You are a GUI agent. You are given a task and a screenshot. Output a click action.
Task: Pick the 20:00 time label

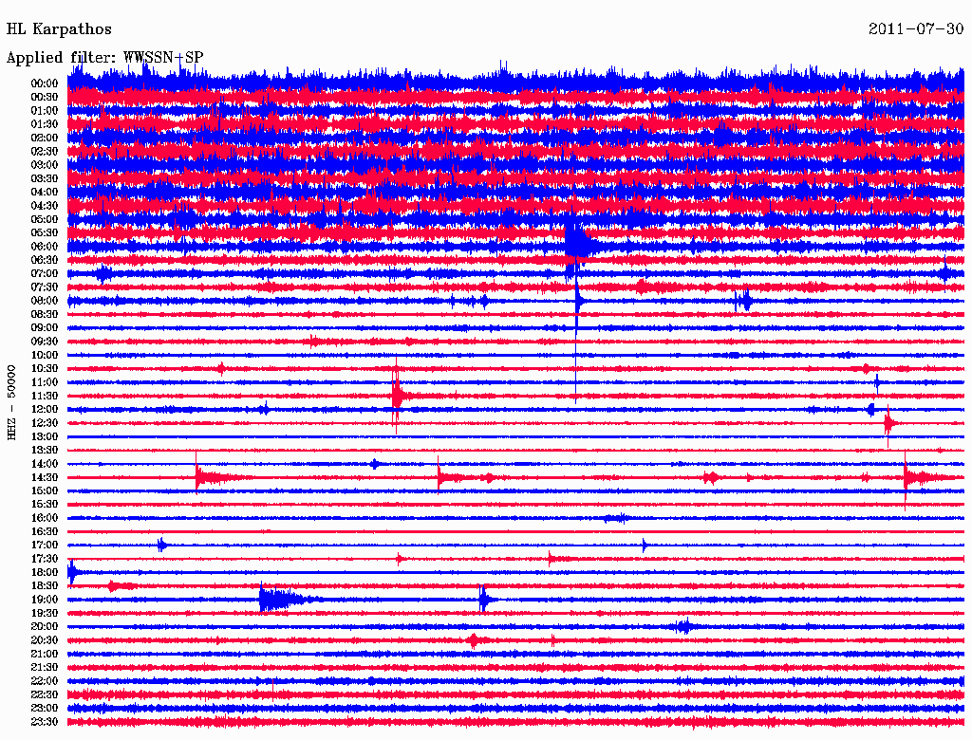tap(45, 626)
